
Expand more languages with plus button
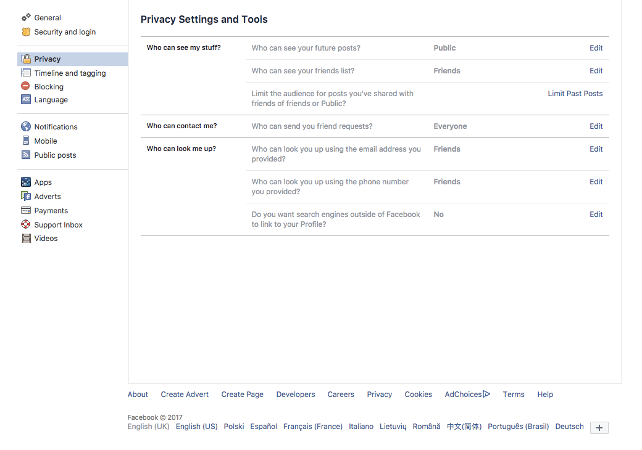point(599,428)
